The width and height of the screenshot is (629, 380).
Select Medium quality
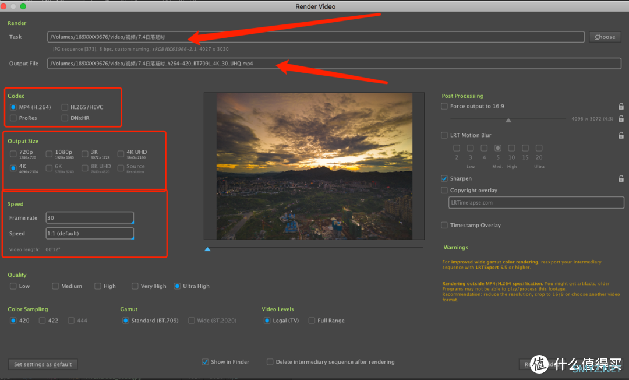55,286
